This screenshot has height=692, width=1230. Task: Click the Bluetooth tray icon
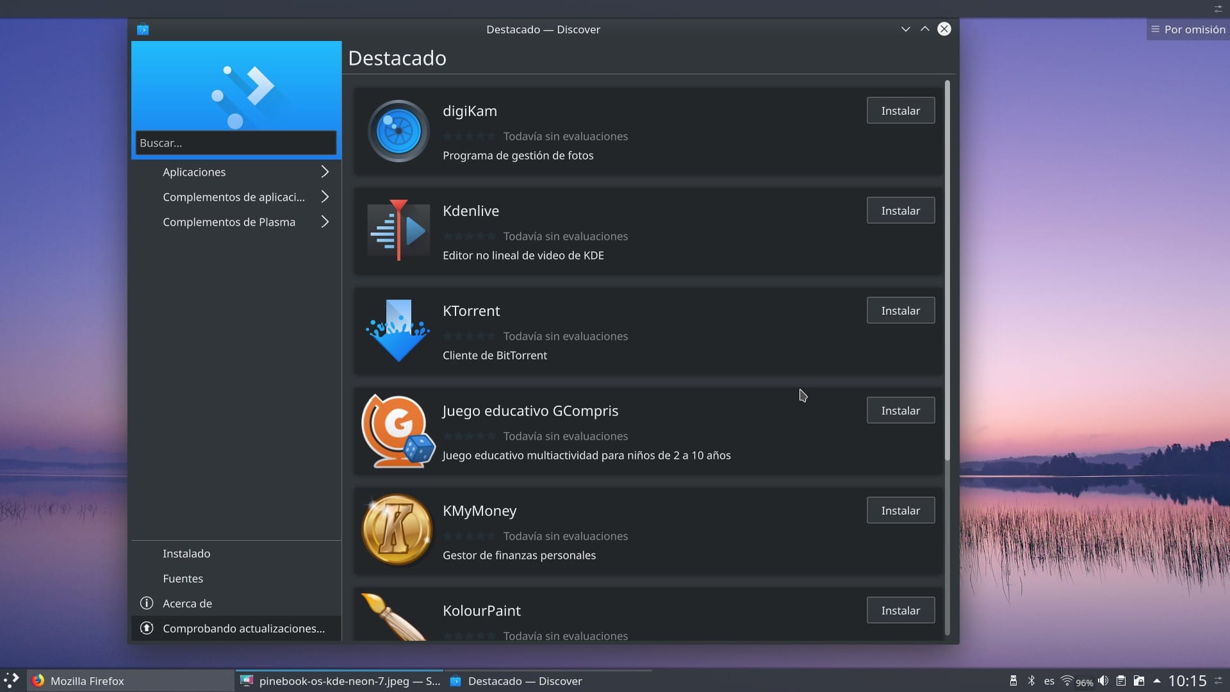1031,680
